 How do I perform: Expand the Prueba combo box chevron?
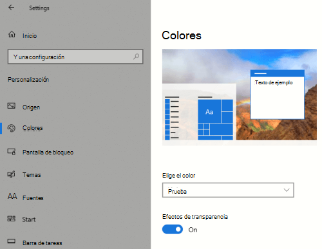coord(287,190)
